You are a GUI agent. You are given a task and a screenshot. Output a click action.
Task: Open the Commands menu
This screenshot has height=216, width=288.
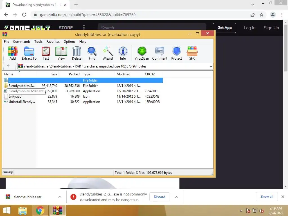[x=22, y=42]
